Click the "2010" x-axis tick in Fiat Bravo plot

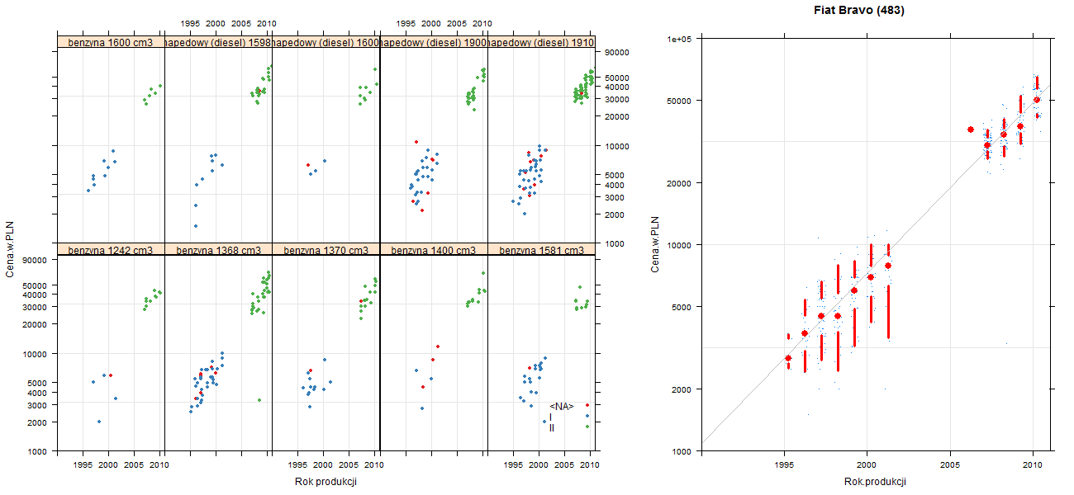tap(1033, 467)
